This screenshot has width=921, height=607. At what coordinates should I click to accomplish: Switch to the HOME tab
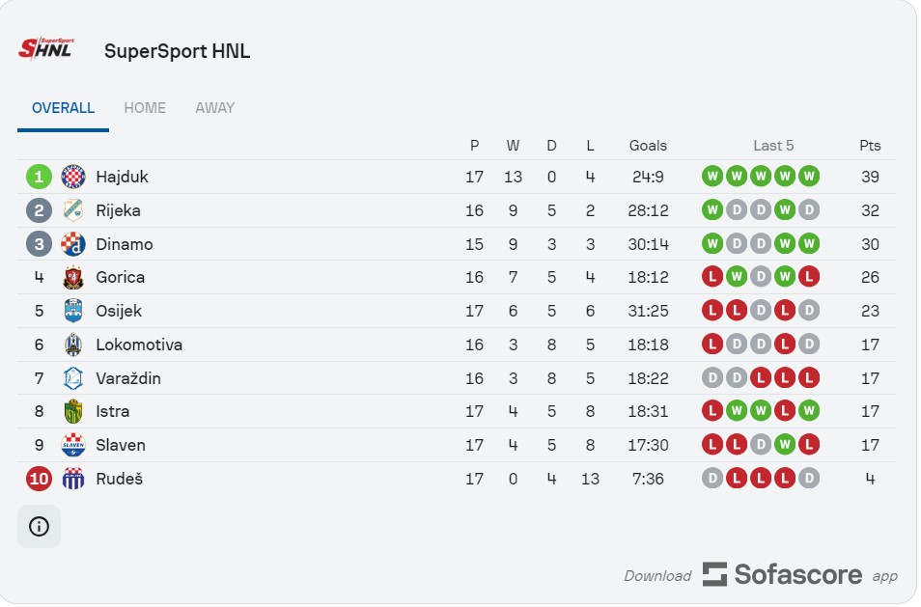pos(145,108)
